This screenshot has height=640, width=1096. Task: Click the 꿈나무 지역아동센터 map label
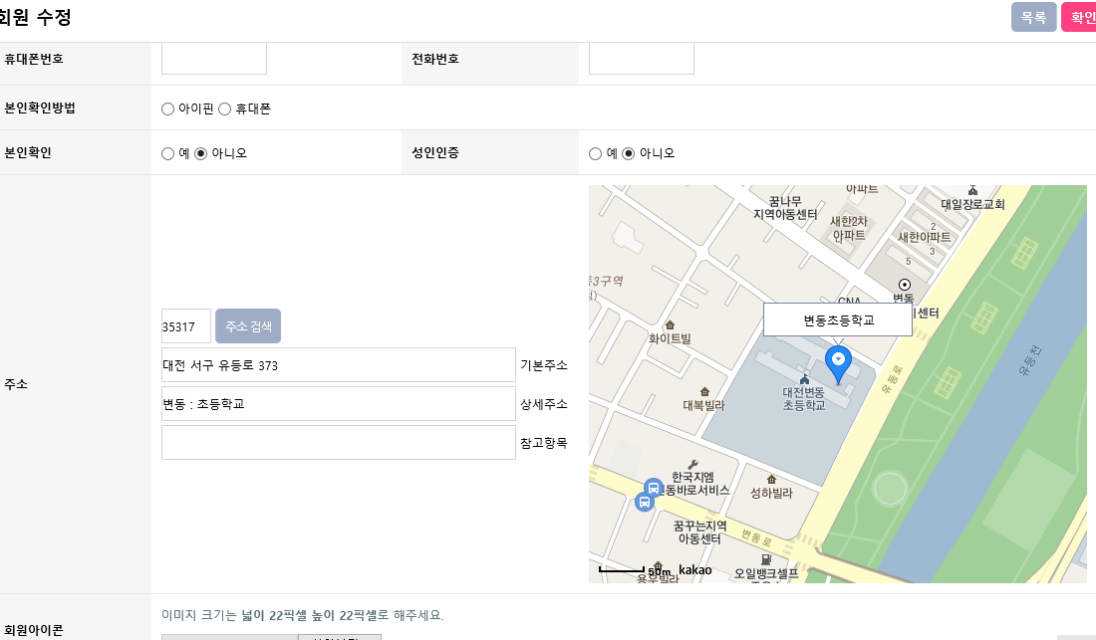pos(785,208)
